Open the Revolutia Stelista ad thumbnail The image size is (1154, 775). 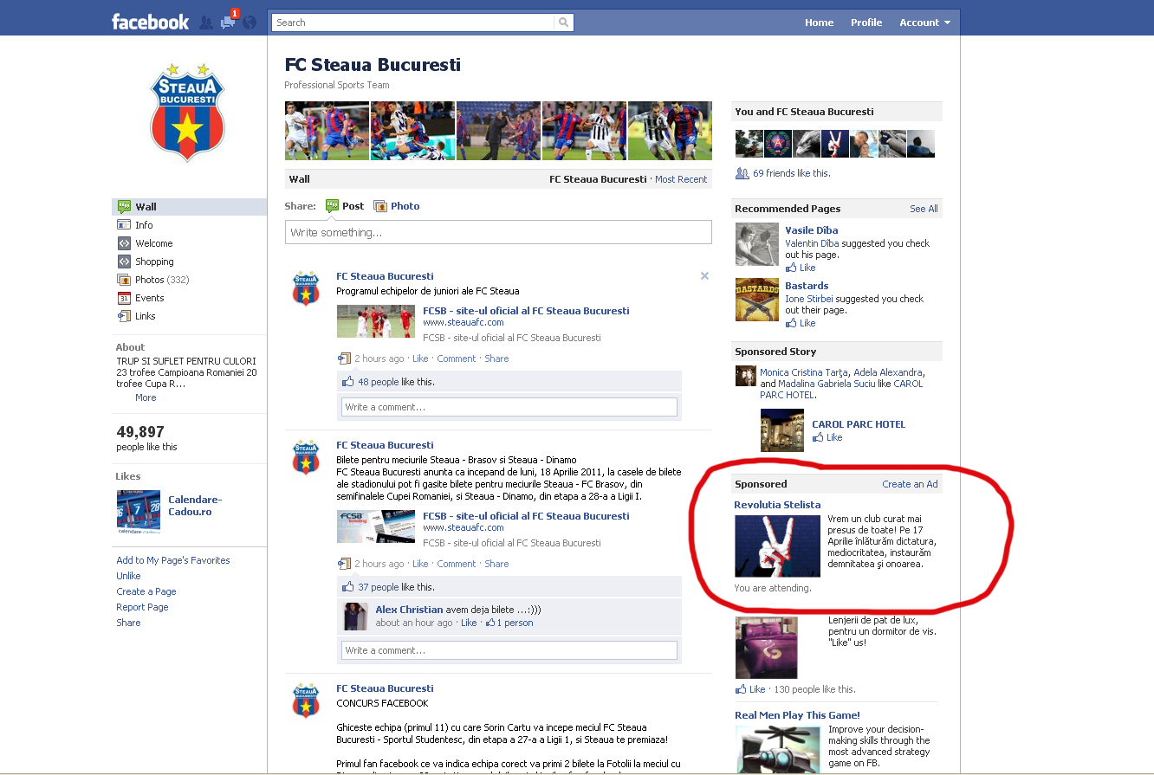click(777, 546)
